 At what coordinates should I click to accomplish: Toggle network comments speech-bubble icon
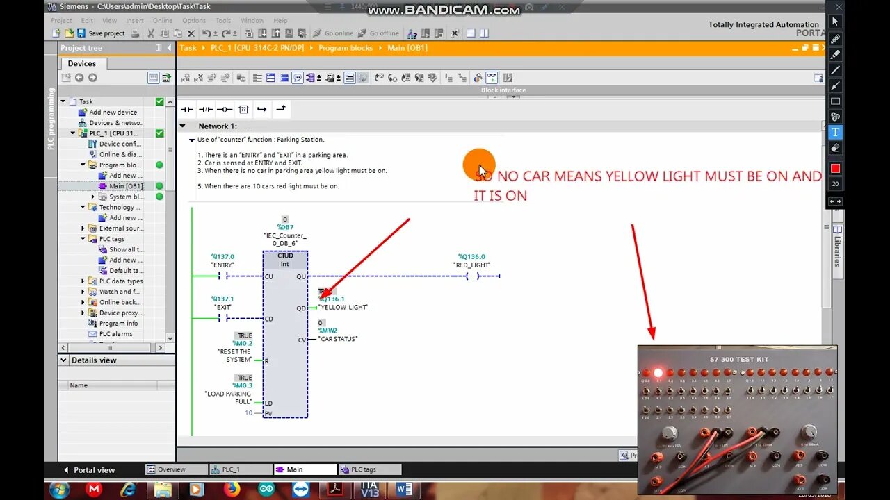point(298,78)
